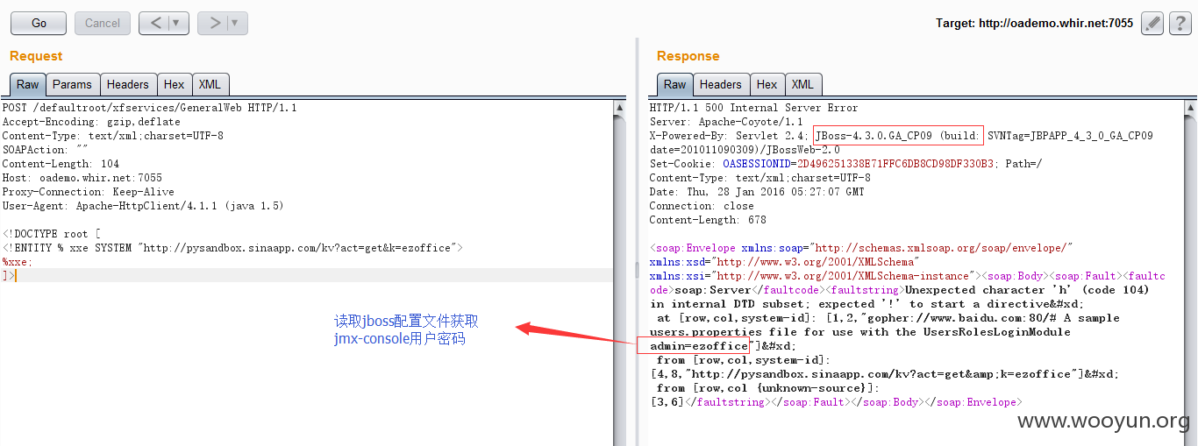
Task: Open the Response Hex tab
Action: 767,85
